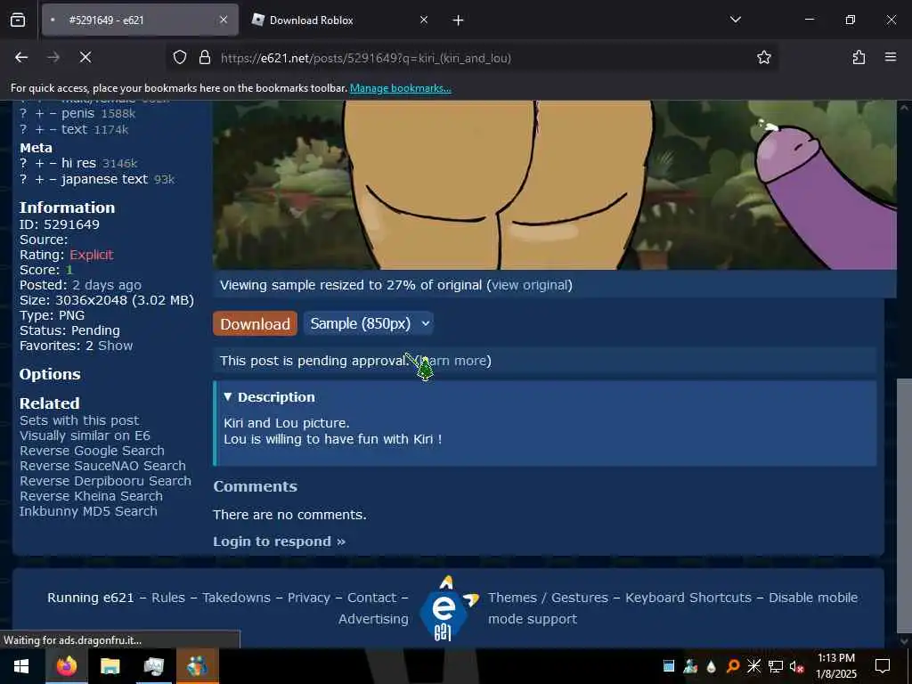Image resolution: width=912 pixels, height=684 pixels.
Task: Open the wiki '?' for hi res tag
Action: (x=23, y=164)
